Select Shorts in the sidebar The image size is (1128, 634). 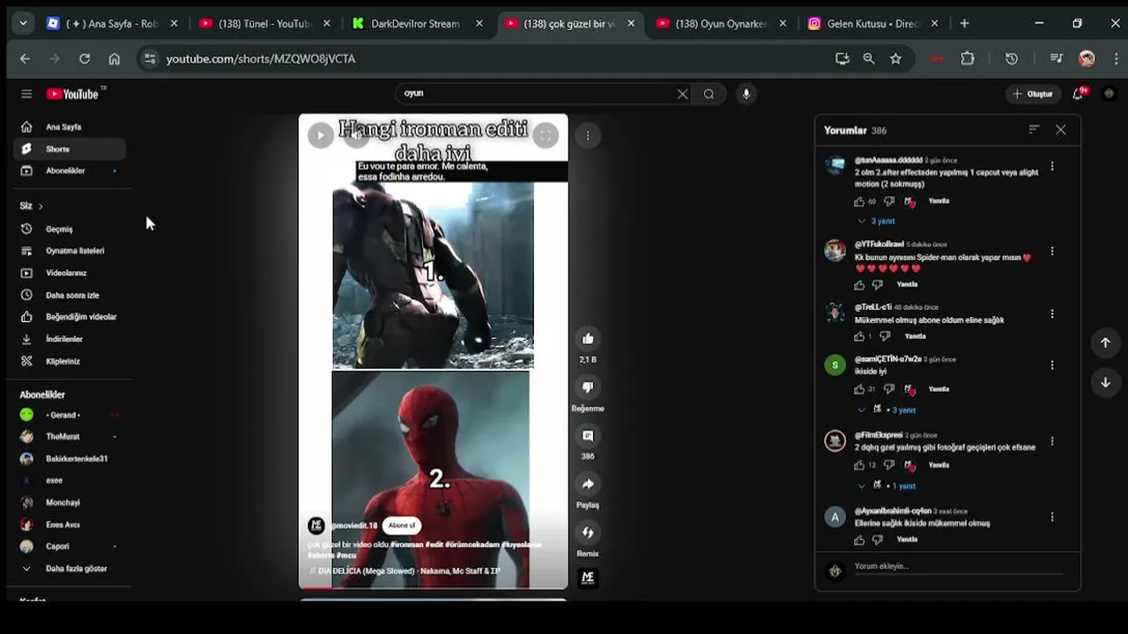(x=70, y=149)
